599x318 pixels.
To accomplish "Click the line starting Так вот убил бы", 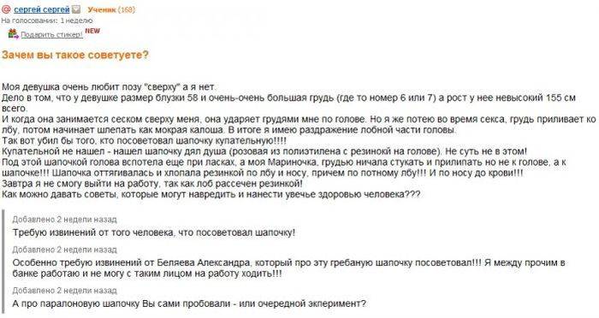I will tap(144, 141).
